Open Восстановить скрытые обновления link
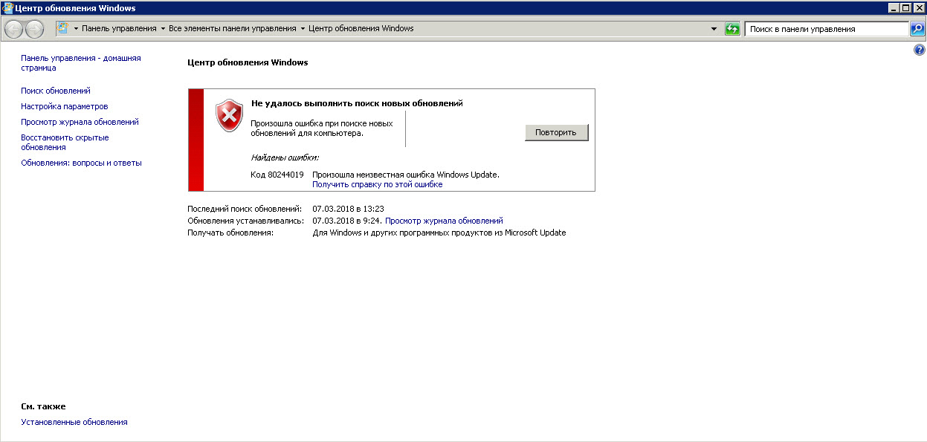The height and width of the screenshot is (442, 927). tap(65, 143)
